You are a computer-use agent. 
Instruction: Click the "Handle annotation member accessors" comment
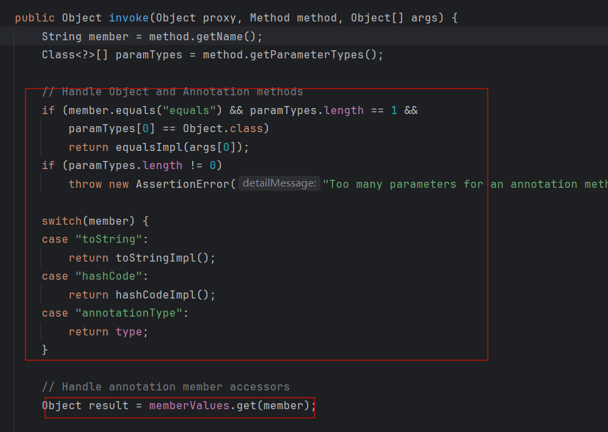[x=165, y=386]
